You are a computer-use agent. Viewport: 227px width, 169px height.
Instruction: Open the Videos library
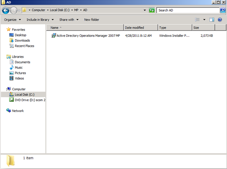click(19, 78)
